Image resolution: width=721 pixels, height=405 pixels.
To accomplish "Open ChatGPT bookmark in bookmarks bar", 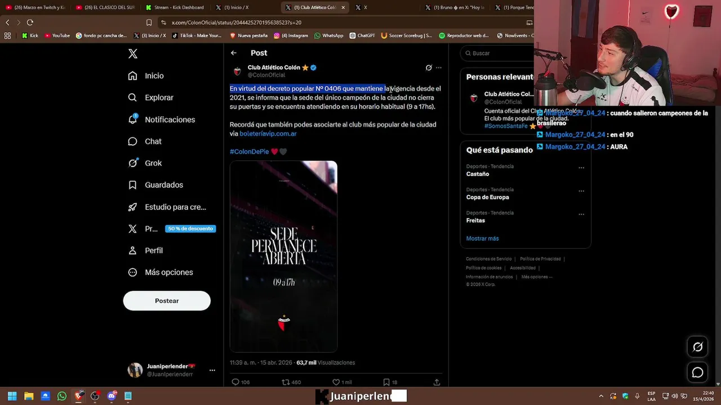I will (362, 35).
